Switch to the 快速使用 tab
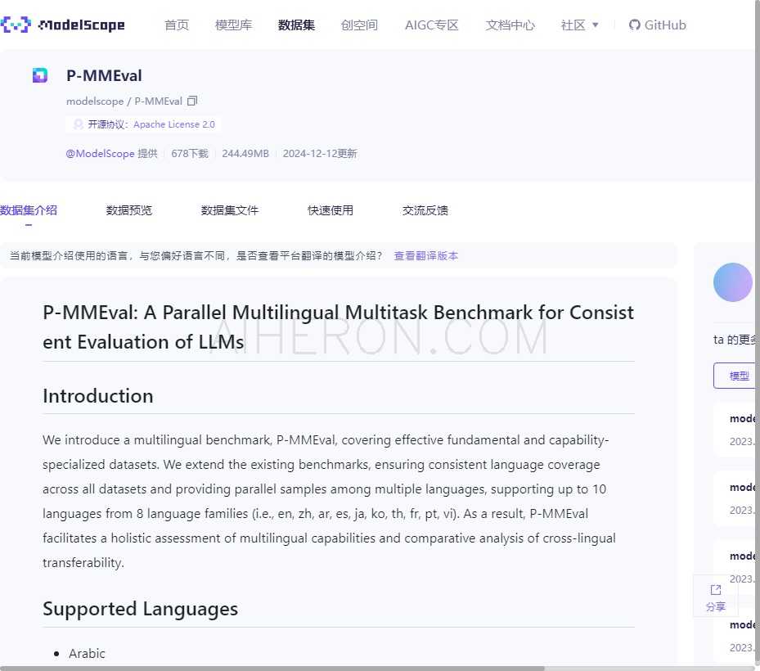The width and height of the screenshot is (760, 671). (331, 210)
